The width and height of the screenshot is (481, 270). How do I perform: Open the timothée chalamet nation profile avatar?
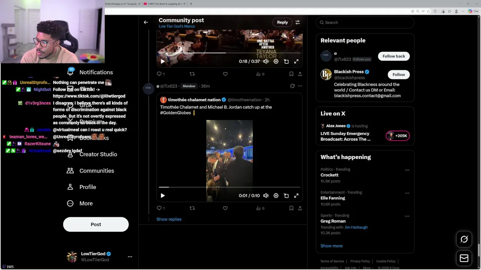pyautogui.click(x=163, y=100)
